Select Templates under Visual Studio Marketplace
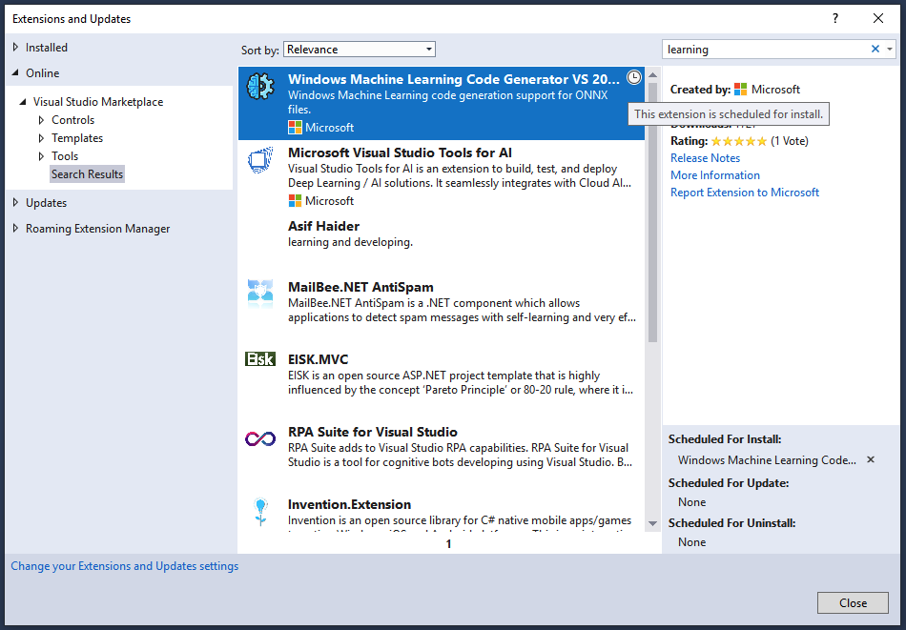Viewport: 906px width, 630px height. (76, 137)
